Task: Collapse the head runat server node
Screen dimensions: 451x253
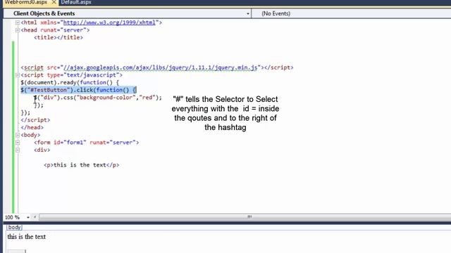Action: pos(18,30)
